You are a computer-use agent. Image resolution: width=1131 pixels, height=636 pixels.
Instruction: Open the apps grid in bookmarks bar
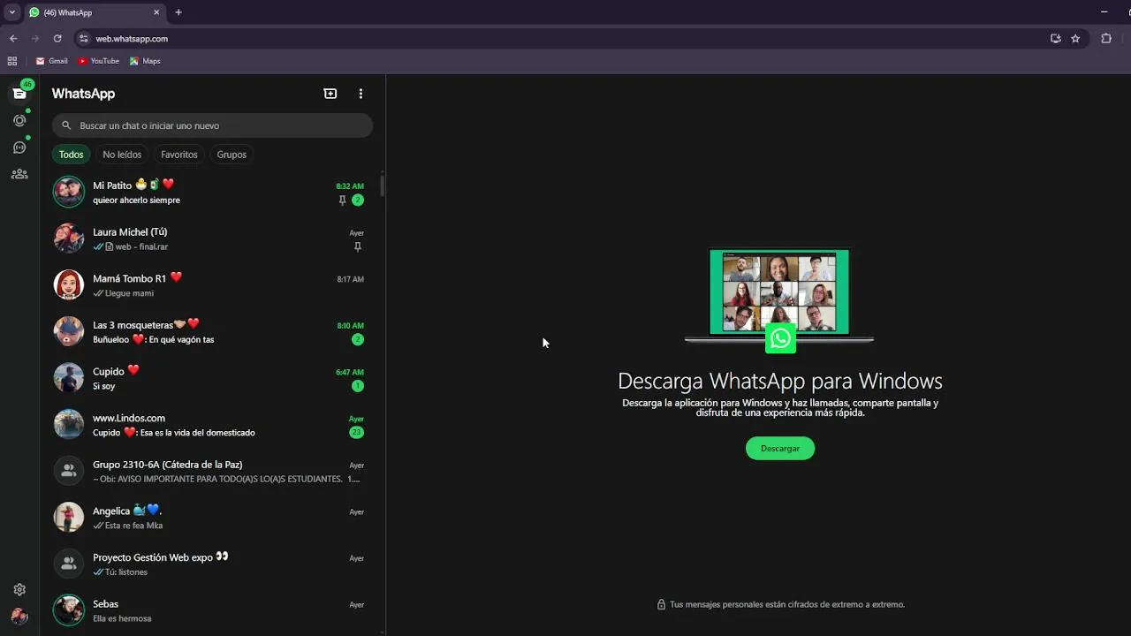[x=12, y=61]
